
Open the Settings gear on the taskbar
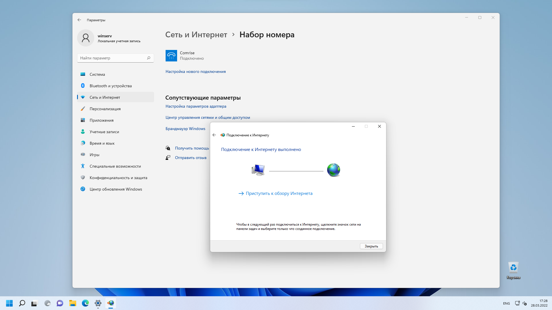click(x=98, y=303)
